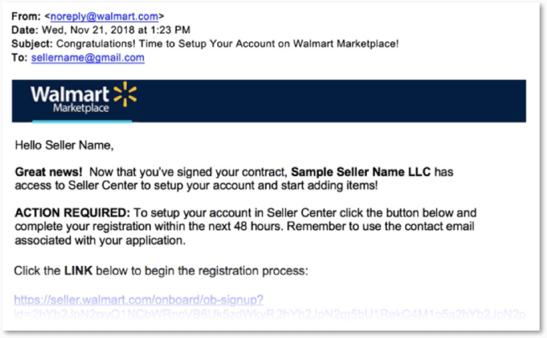Click the white Walmart wordmark logo
This screenshot has height=338, width=547.
pos(70,94)
